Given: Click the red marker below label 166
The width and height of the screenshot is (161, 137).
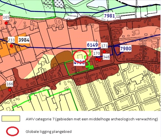Looking at the screenshot, I should point(10,90).
